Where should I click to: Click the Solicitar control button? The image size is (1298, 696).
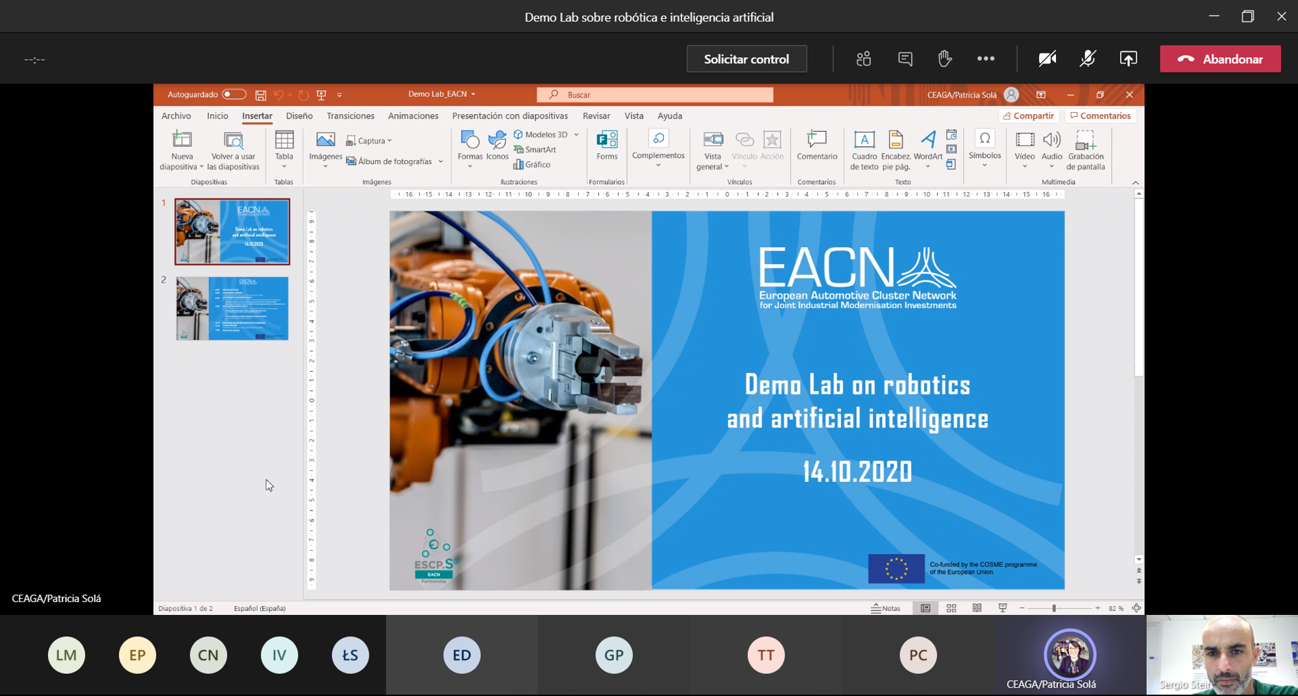[746, 59]
